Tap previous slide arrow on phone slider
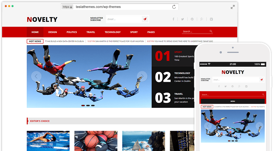 pos(208,126)
